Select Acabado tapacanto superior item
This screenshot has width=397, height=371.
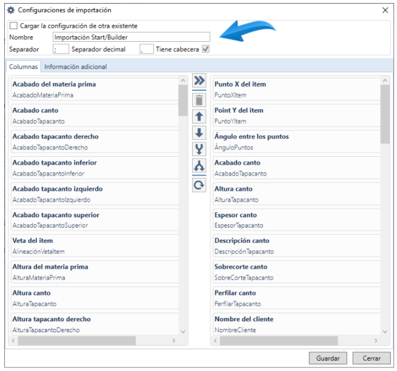[x=95, y=220]
